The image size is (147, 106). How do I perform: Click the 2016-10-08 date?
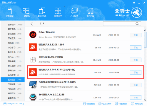pyautogui.click(x=114, y=60)
